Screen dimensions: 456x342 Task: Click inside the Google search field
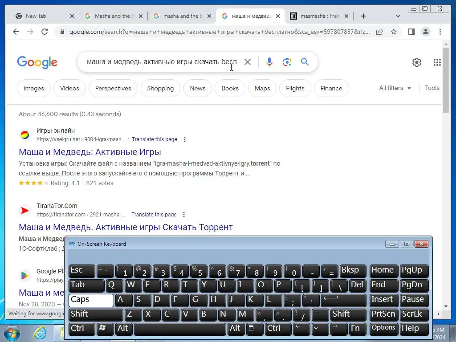(162, 62)
